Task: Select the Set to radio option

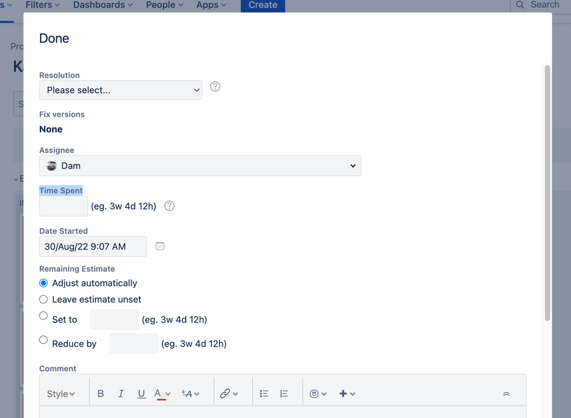Action: tap(43, 315)
